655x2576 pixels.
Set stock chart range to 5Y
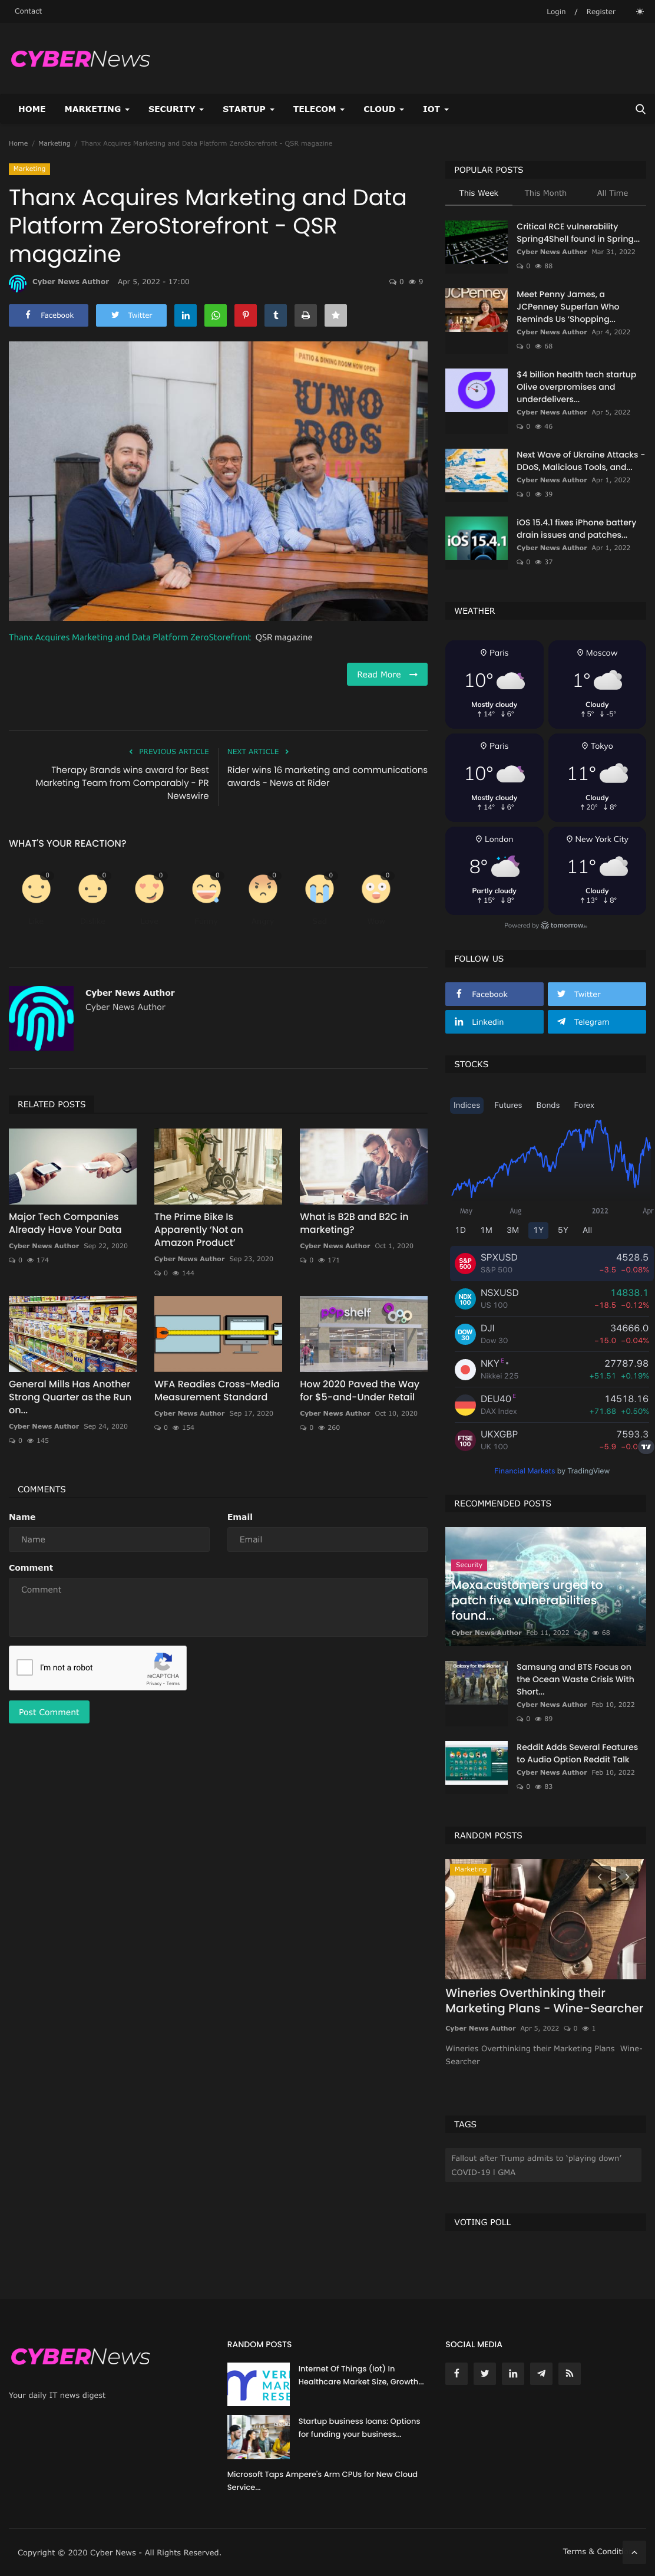[563, 1230]
